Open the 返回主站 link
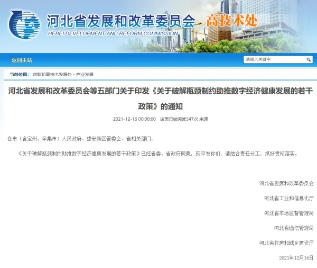 (x=22, y=60)
